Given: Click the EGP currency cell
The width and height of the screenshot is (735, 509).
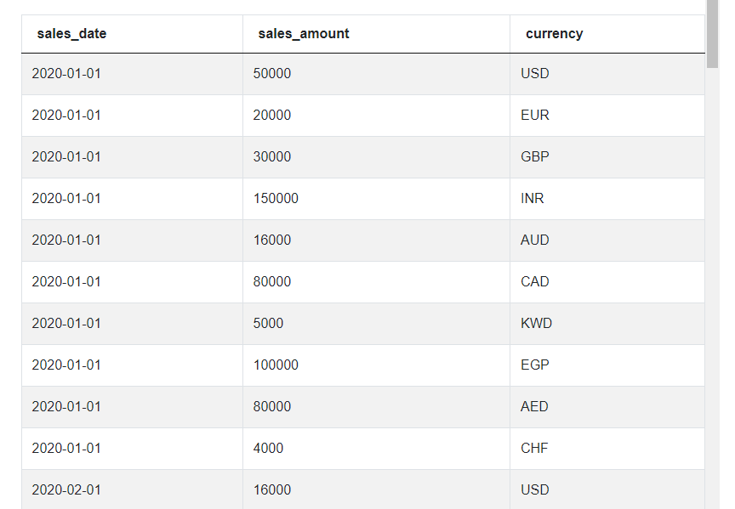Looking at the screenshot, I should click(x=607, y=365).
